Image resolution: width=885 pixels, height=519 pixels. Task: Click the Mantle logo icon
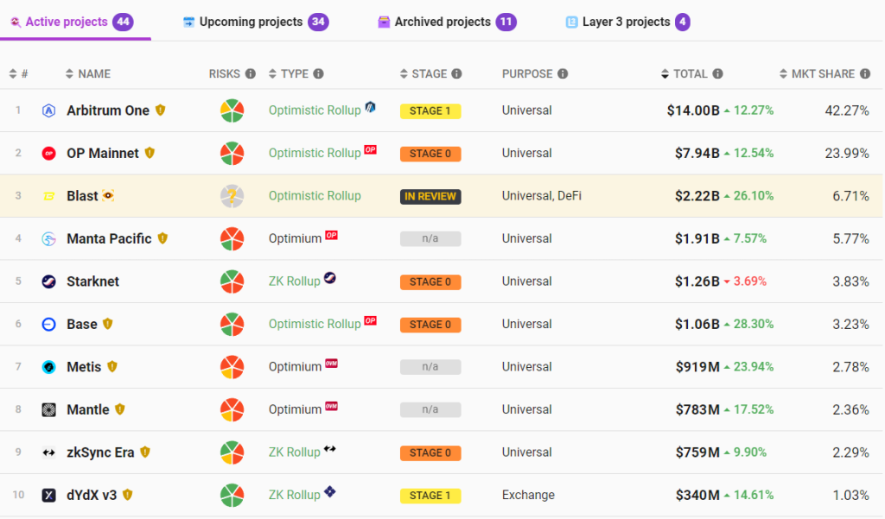pyautogui.click(x=49, y=409)
